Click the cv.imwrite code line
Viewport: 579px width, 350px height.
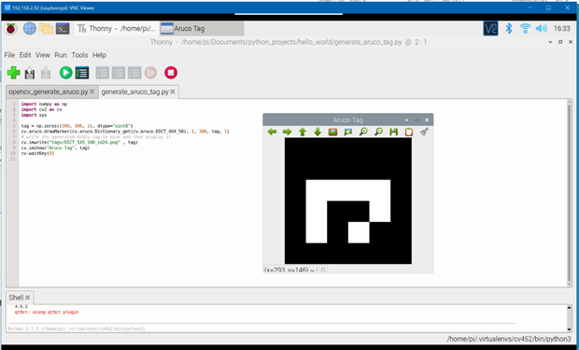click(79, 142)
